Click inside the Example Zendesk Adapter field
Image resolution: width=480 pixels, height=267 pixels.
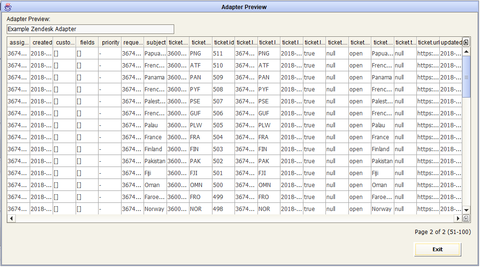click(90, 29)
